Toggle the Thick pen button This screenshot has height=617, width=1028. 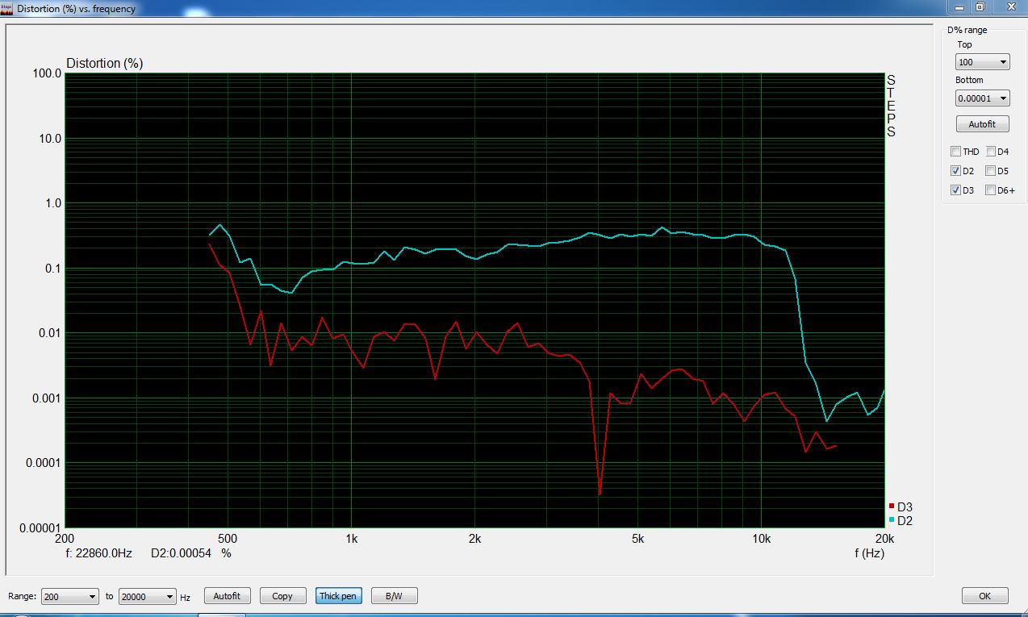(338, 596)
